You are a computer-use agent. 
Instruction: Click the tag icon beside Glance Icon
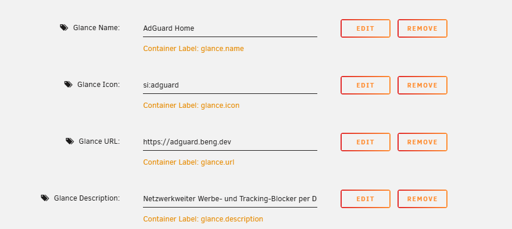click(68, 85)
